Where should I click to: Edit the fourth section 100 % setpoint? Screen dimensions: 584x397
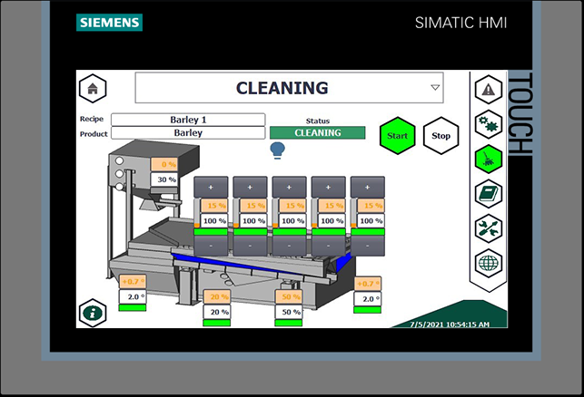[x=332, y=221]
